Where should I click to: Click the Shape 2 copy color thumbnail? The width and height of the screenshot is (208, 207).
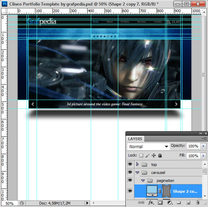click(x=152, y=191)
